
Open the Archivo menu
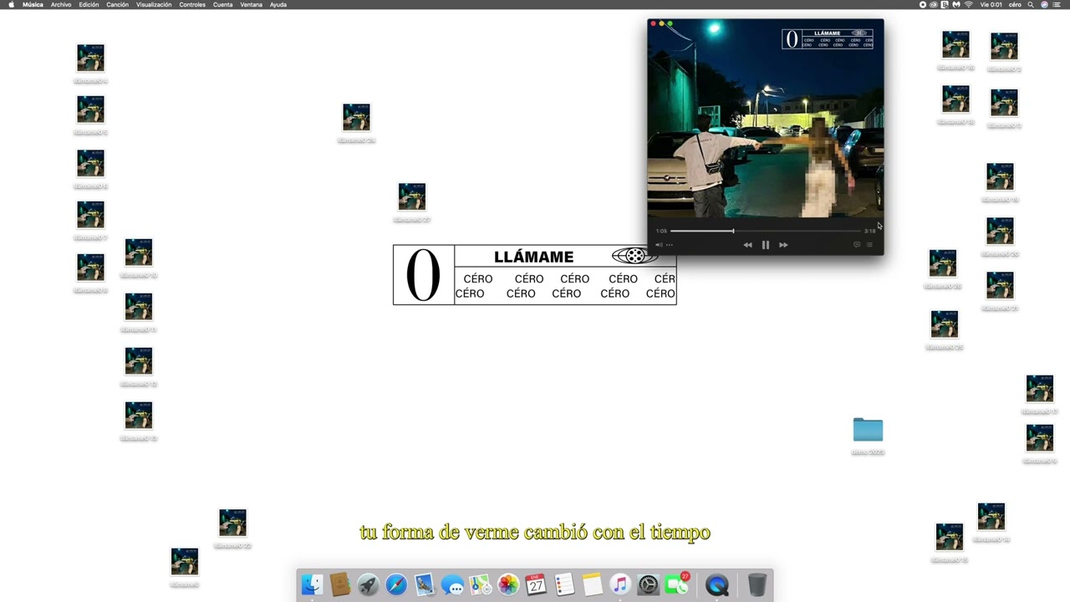pos(61,4)
